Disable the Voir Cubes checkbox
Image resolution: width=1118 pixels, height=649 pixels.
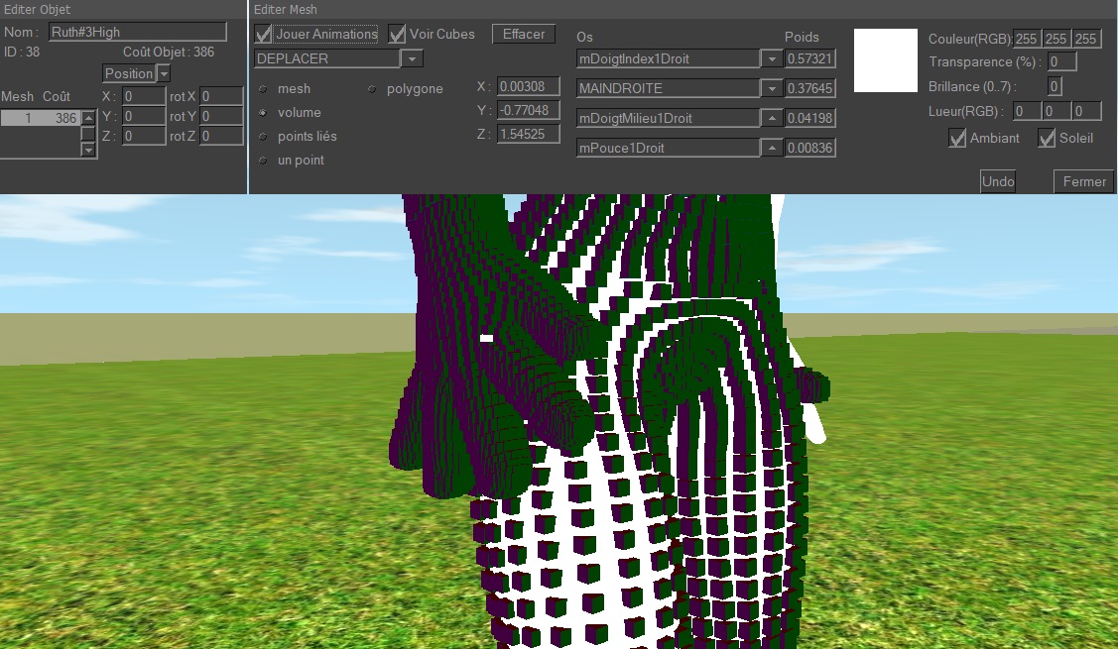coord(397,35)
